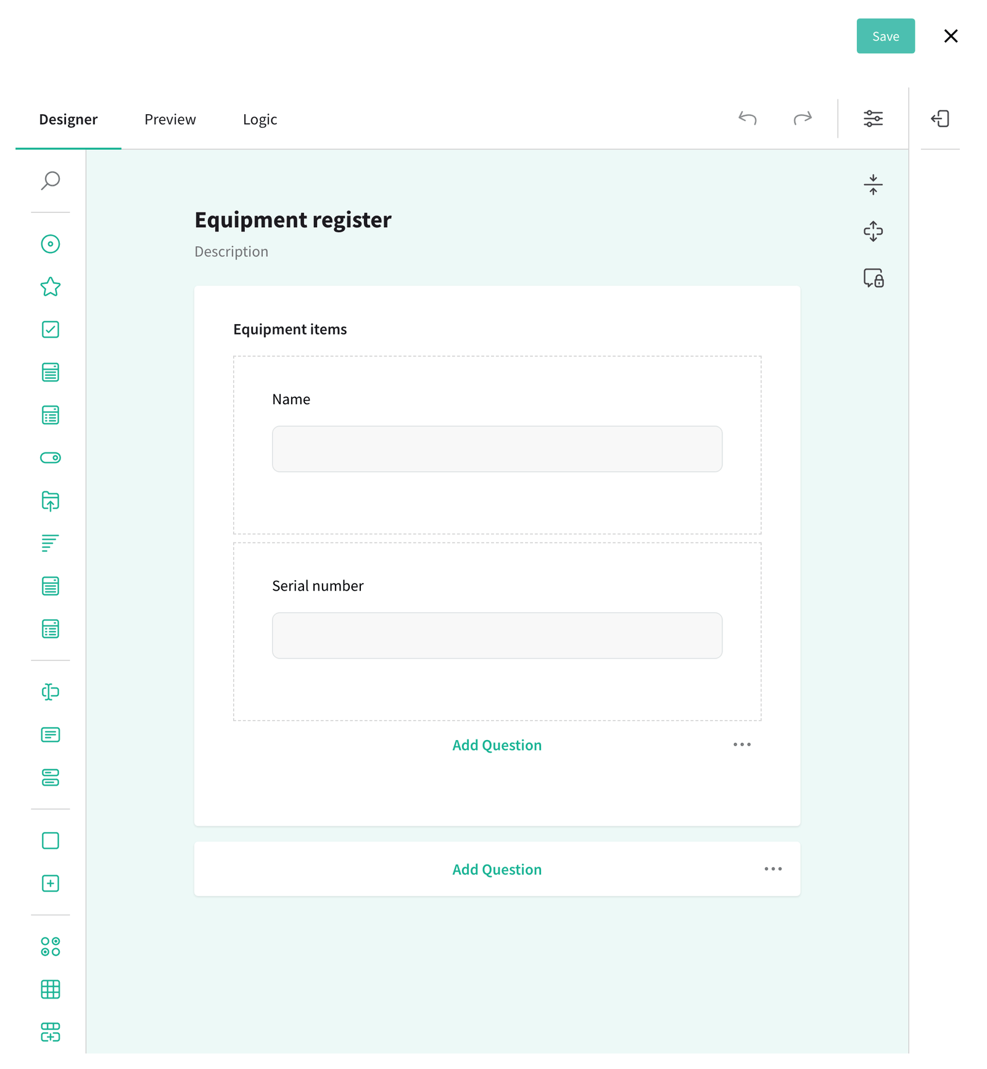Image resolution: width=987 pixels, height=1069 pixels.
Task: Add a Yes/No boolean toggle question
Action: [x=51, y=458]
